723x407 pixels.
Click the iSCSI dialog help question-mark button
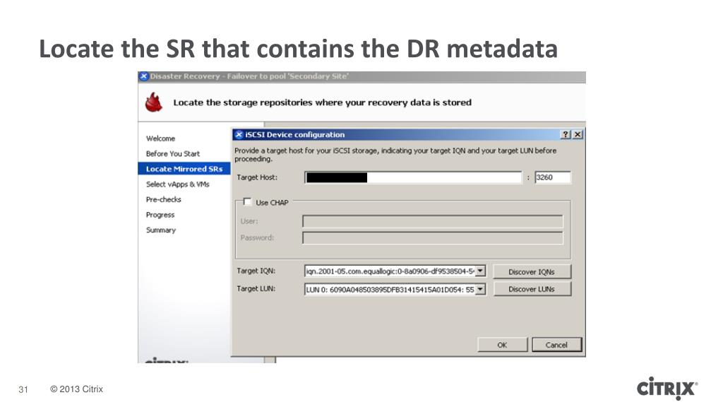tap(566, 134)
